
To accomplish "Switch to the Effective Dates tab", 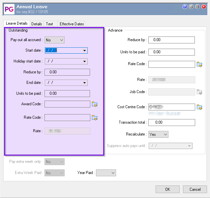I will (x=72, y=24).
